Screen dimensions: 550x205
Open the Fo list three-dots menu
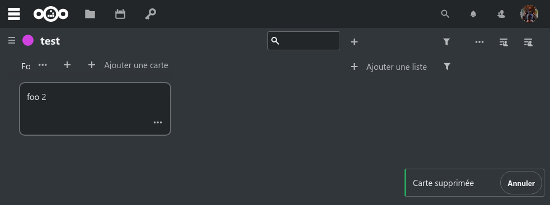(x=43, y=65)
